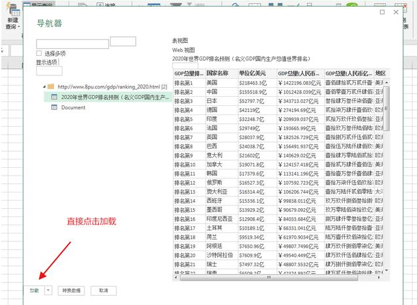The height and width of the screenshot is (305, 417).
Task: Select the Document tree item
Action: point(73,107)
